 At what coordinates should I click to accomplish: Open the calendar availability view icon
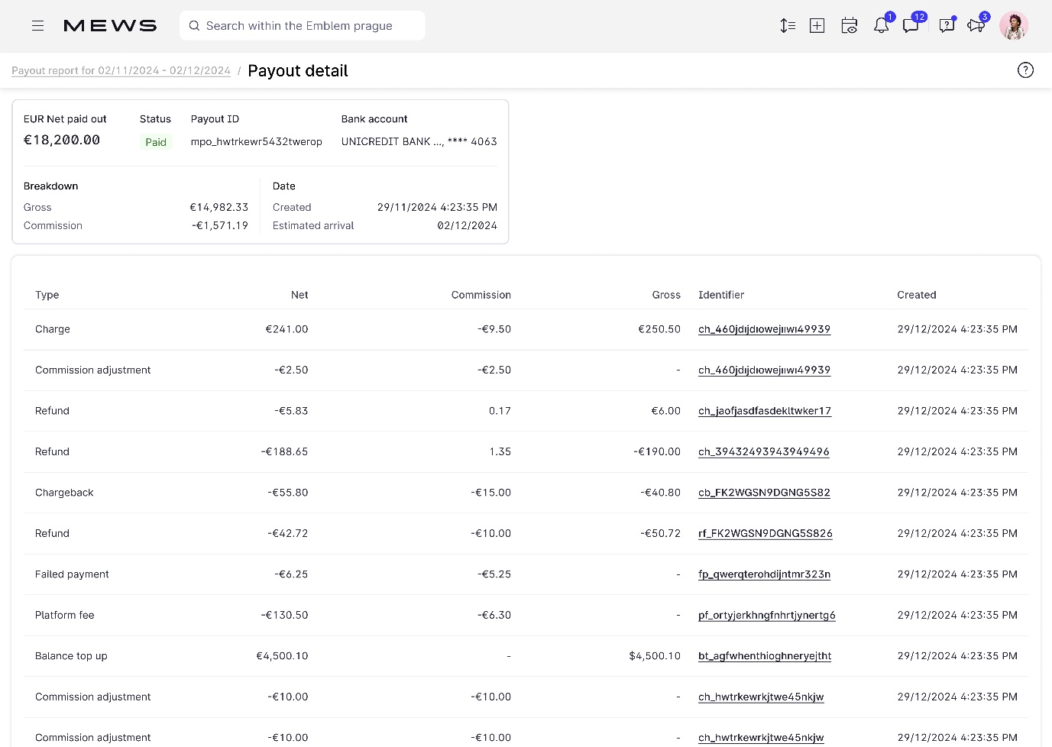tap(849, 25)
